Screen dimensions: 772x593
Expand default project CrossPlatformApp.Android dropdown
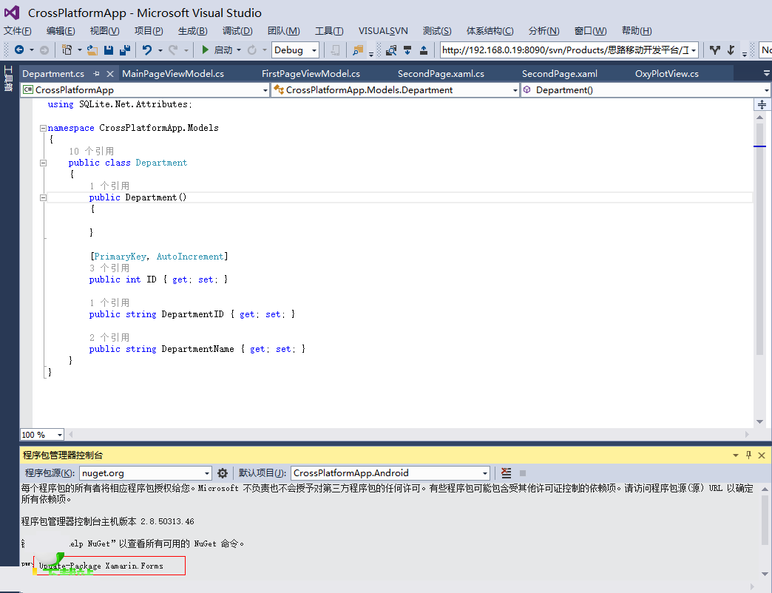[x=485, y=473]
